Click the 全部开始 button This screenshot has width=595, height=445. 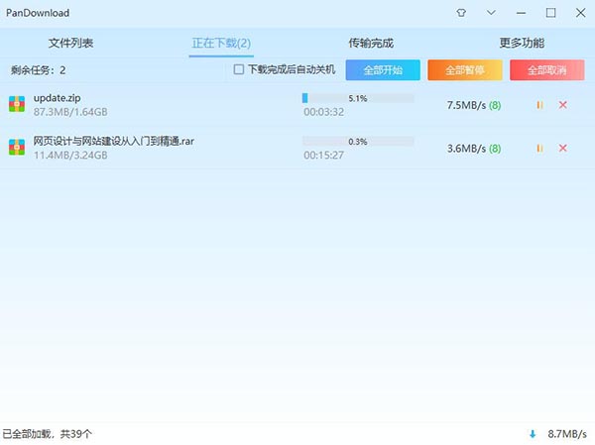(383, 69)
